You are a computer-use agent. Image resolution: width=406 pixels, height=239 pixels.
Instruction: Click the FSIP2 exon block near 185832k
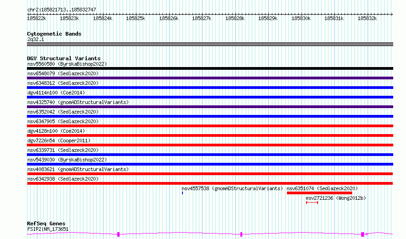pyautogui.click(x=363, y=234)
